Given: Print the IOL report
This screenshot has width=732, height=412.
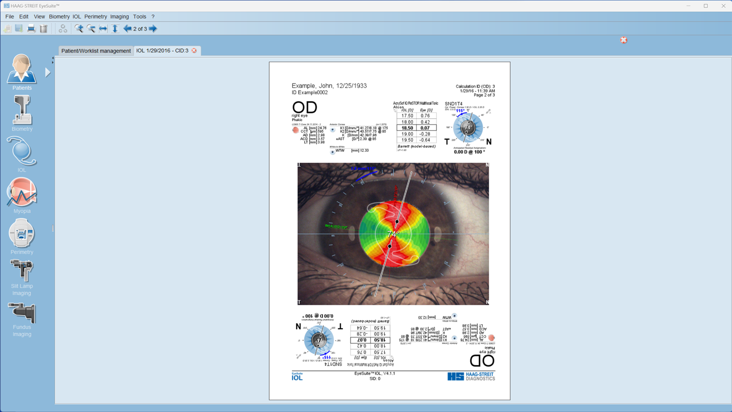Looking at the screenshot, I should [31, 29].
